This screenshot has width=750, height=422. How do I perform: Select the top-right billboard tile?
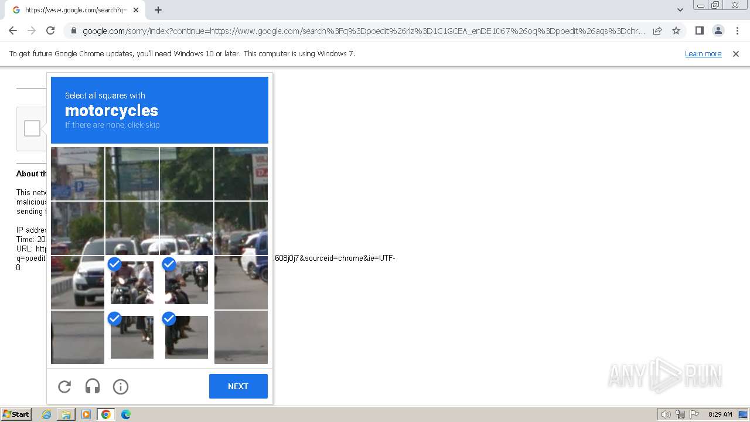(x=241, y=173)
